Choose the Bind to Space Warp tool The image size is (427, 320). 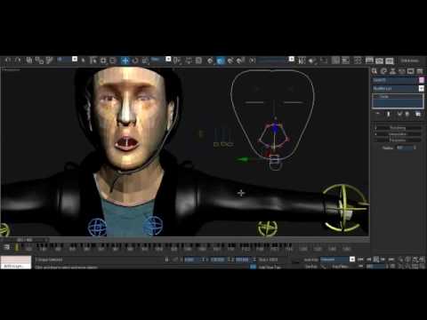coord(49,60)
